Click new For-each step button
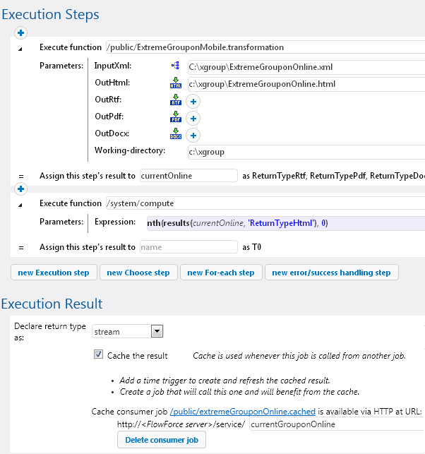This screenshot has height=454, width=425. tap(221, 273)
